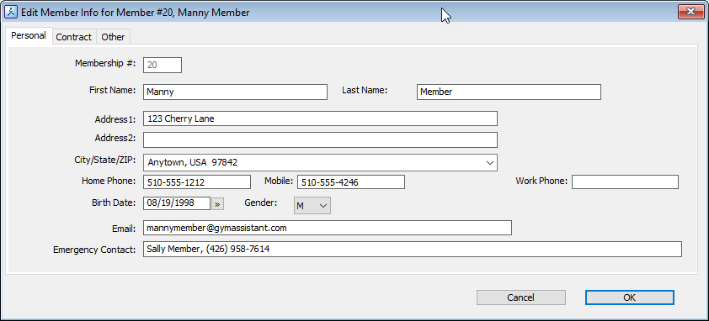Click the empty Work Phone field
The width and height of the screenshot is (709, 321).
click(626, 182)
